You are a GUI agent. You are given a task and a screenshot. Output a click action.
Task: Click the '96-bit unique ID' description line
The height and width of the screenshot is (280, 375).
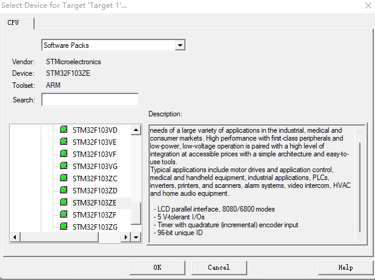(x=178, y=233)
